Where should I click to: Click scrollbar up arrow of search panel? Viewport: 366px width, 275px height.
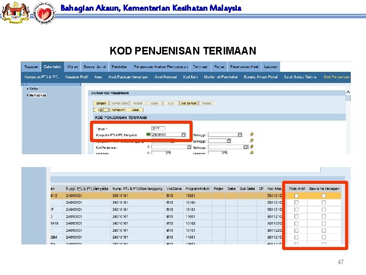(348, 92)
